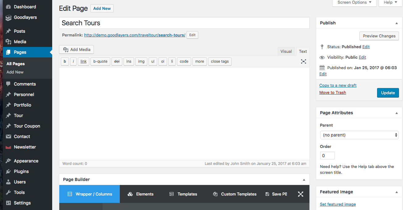Viewport: 403px width, 210px height.
Task: Open the Parent page dropdown
Action: tap(359, 135)
